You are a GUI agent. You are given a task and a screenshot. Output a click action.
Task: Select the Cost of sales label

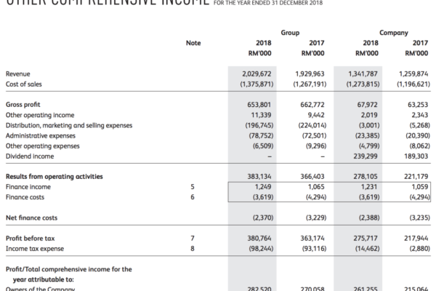(x=24, y=84)
